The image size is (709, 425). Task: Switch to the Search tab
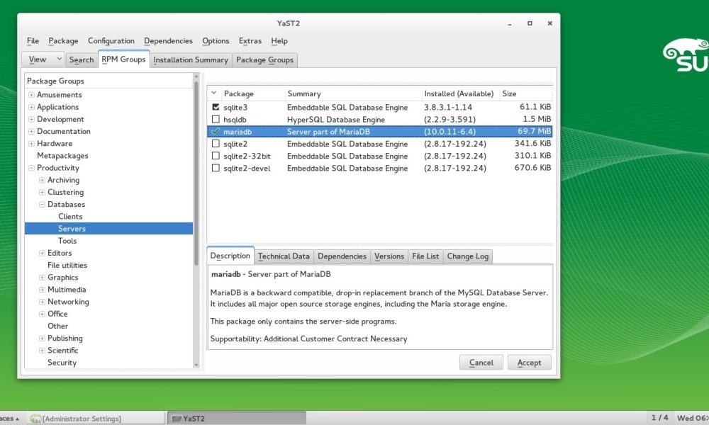(x=82, y=59)
